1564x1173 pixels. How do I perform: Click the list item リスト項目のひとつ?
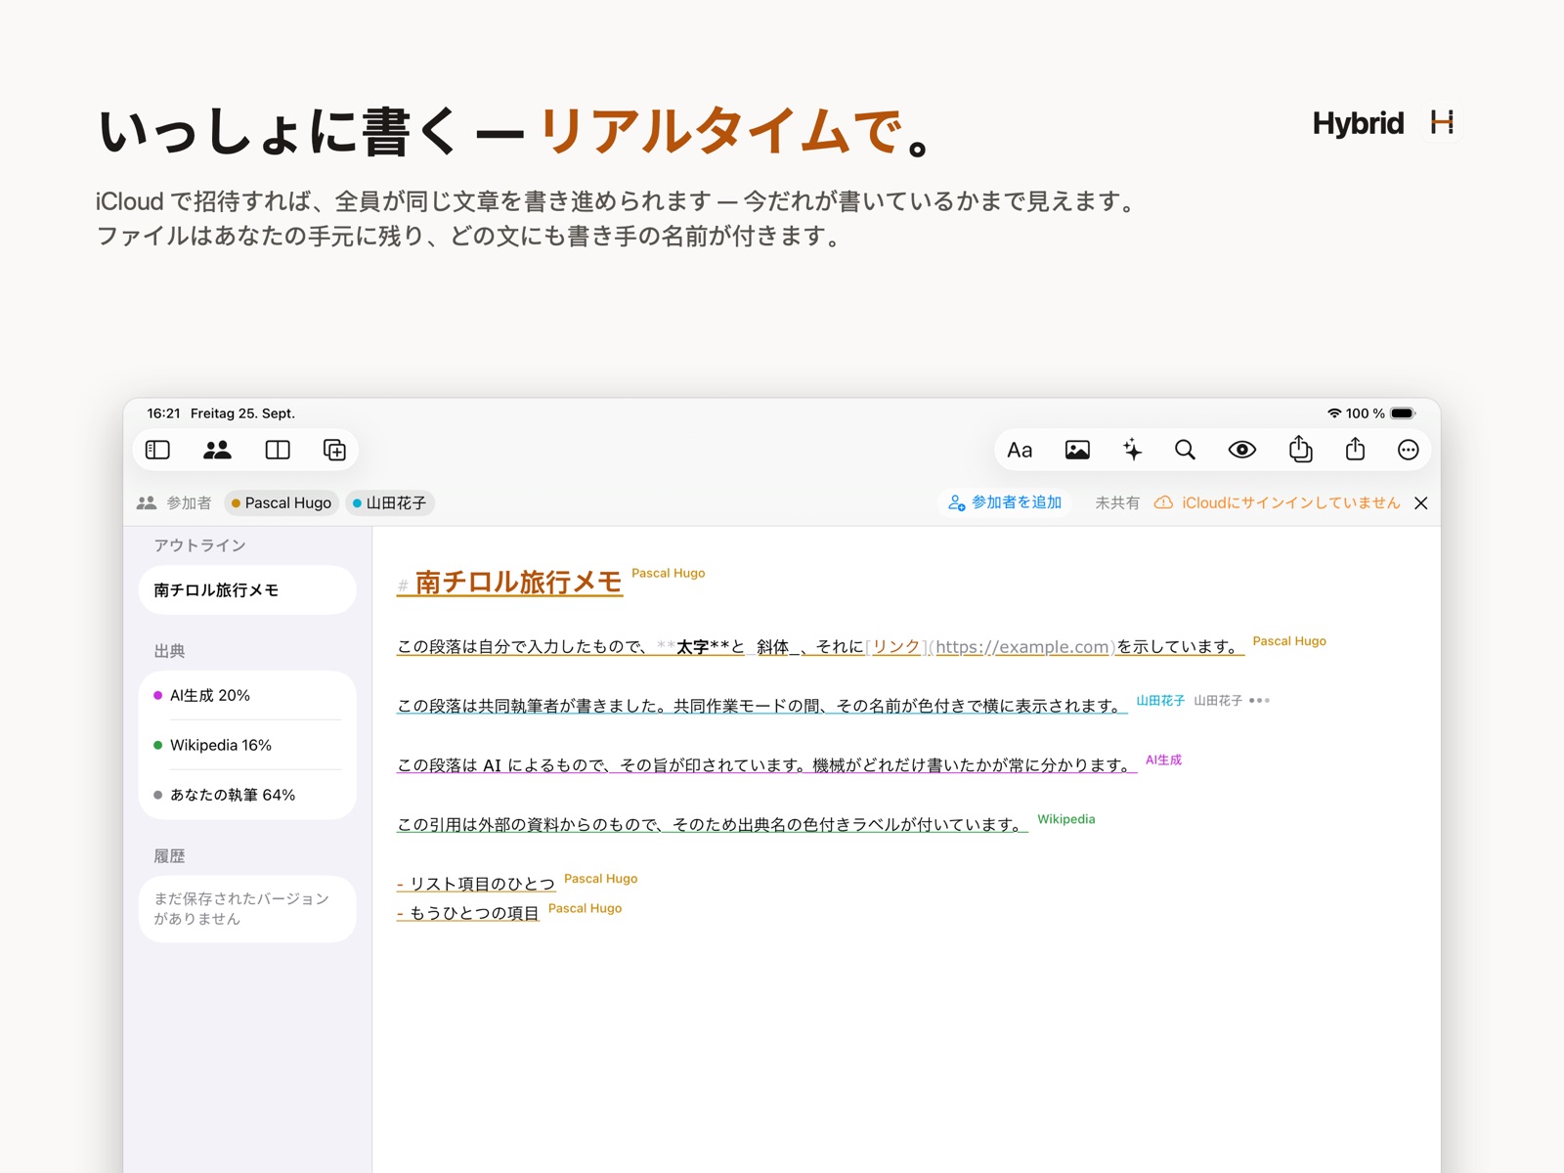482,884
